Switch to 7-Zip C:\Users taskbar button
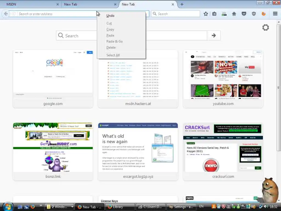 (x=150, y=207)
